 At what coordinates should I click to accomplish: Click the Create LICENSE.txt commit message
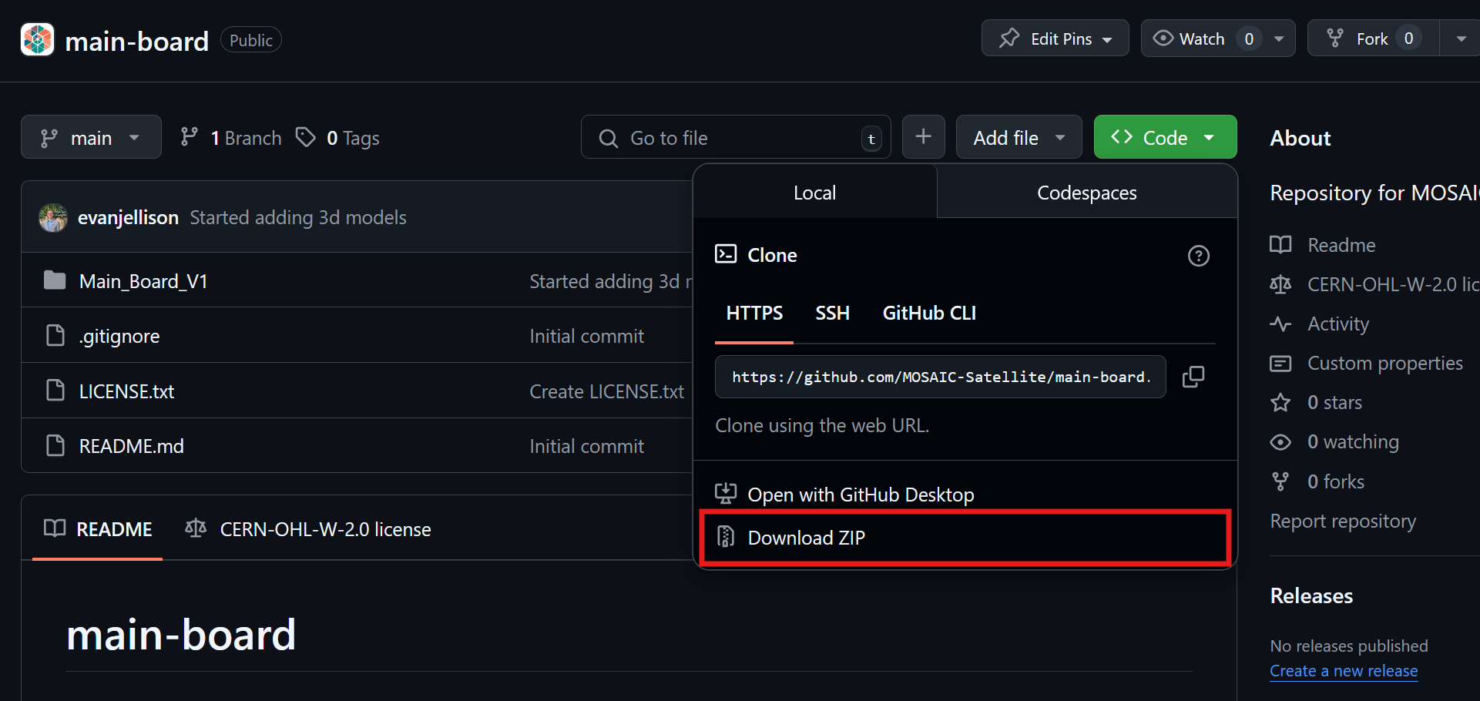(606, 391)
